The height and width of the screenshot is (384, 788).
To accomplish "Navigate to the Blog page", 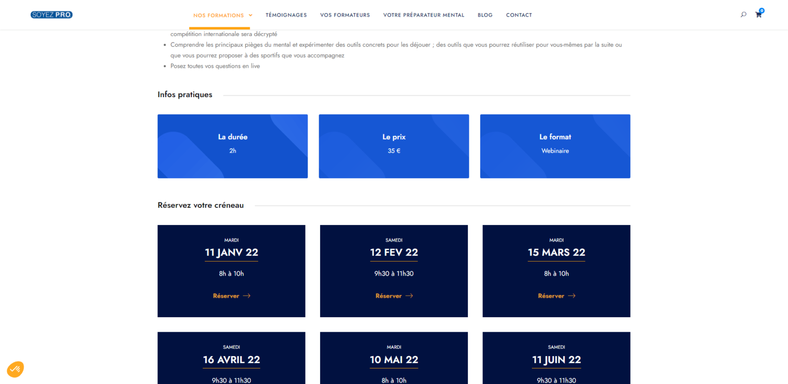I will (x=485, y=15).
